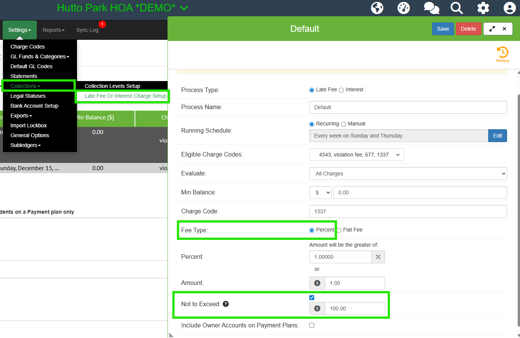The width and height of the screenshot is (520, 338).
Task: Choose the Flat Fee radio option
Action: point(339,230)
